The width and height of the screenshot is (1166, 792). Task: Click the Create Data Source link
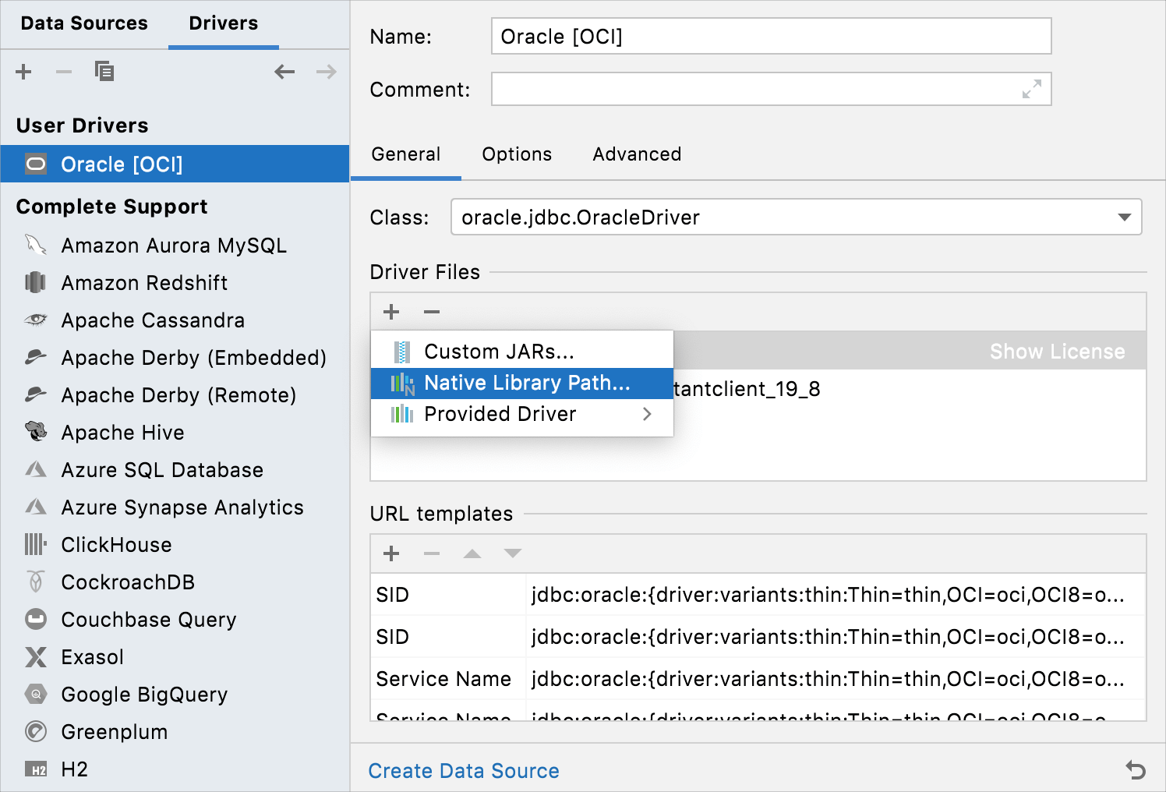click(x=463, y=770)
